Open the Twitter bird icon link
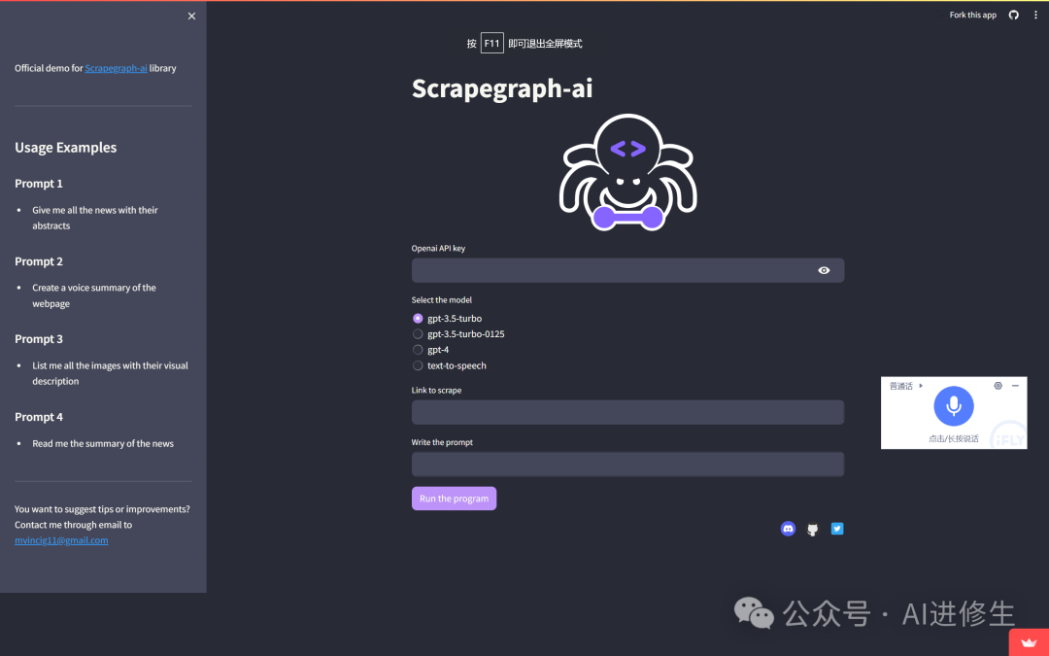The width and height of the screenshot is (1049, 656). coord(837,529)
